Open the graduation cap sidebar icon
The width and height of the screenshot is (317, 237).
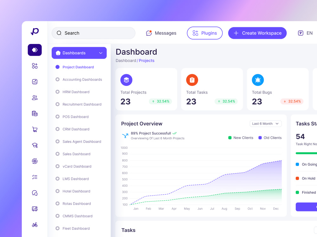[x=35, y=145]
